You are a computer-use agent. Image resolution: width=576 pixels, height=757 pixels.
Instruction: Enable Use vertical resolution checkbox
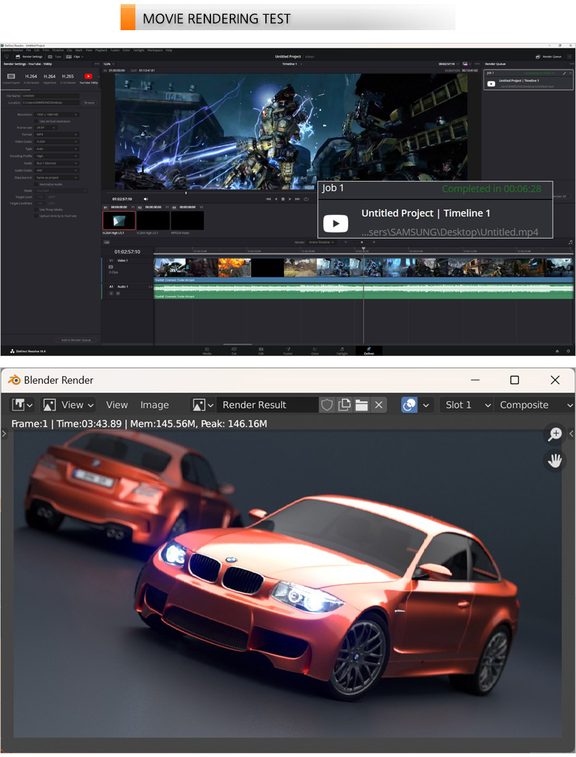(x=35, y=121)
